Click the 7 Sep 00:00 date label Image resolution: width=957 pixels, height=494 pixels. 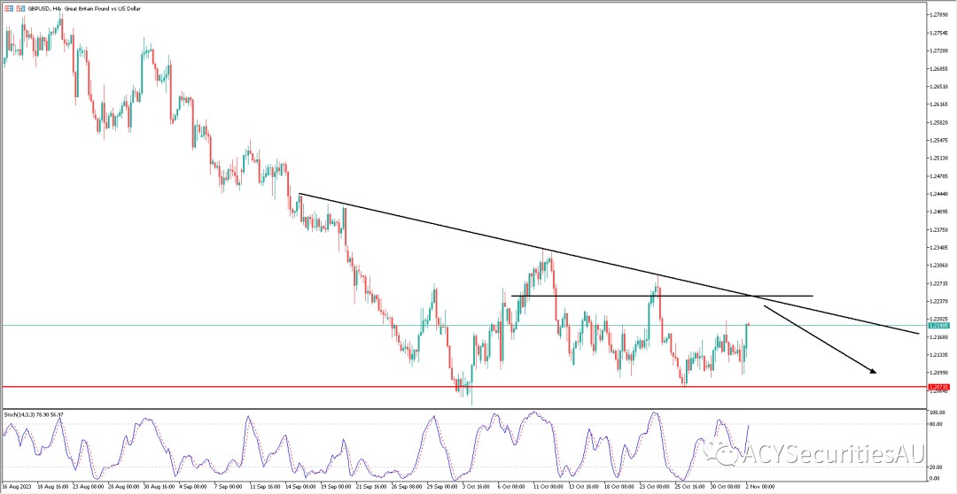[x=230, y=487]
